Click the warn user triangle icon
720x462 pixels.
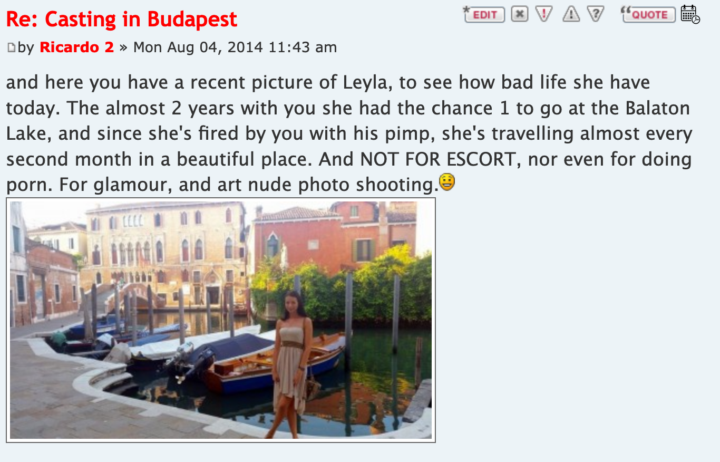(x=571, y=14)
